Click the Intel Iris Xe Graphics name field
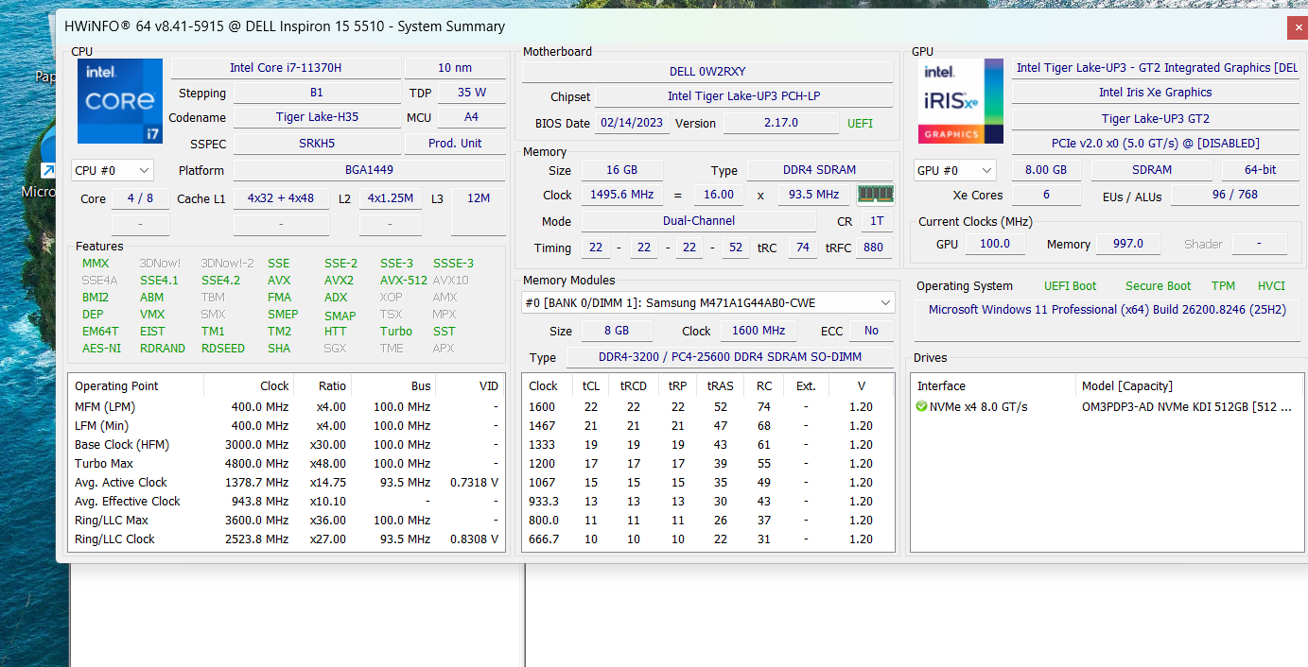This screenshot has width=1308, height=667. coord(1155,93)
